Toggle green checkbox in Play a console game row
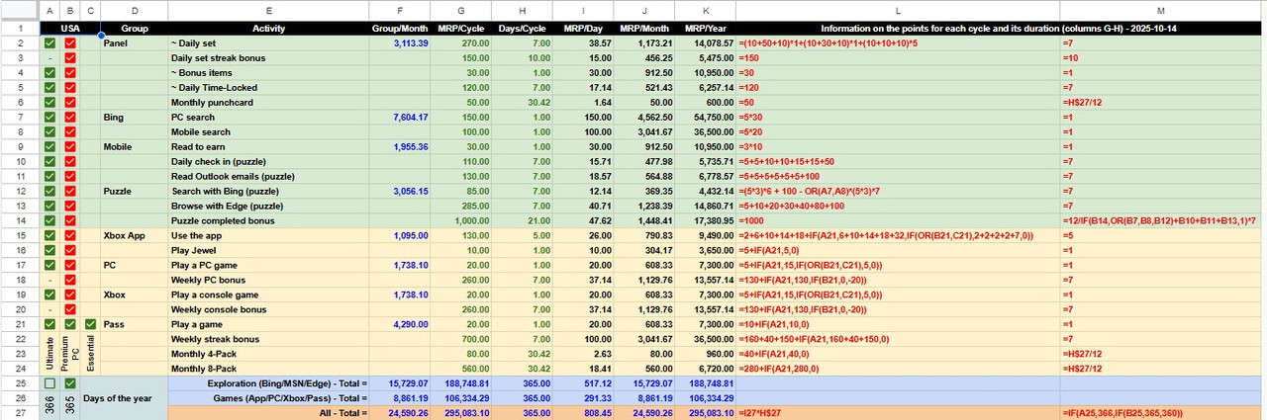The height and width of the screenshot is (420, 1267). 49,294
